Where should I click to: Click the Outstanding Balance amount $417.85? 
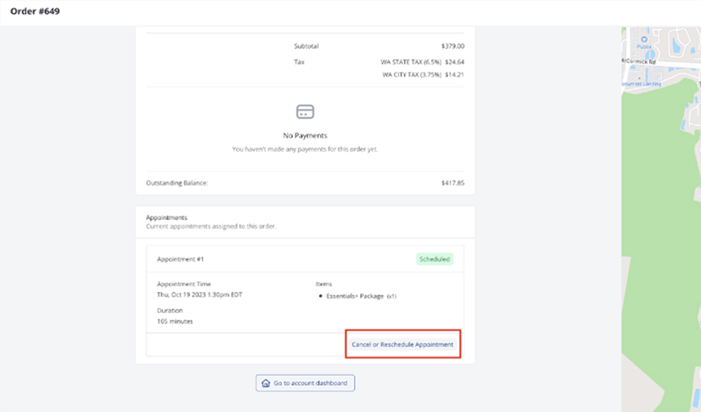[453, 183]
